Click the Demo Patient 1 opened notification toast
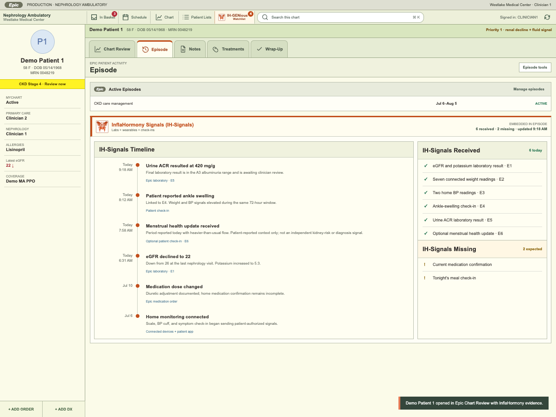Viewport: 556px width, 417px height. 474,403
